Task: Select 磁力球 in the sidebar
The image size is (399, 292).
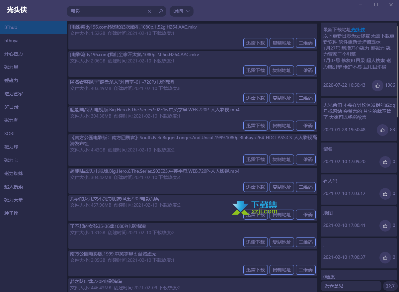Action: click(33, 147)
